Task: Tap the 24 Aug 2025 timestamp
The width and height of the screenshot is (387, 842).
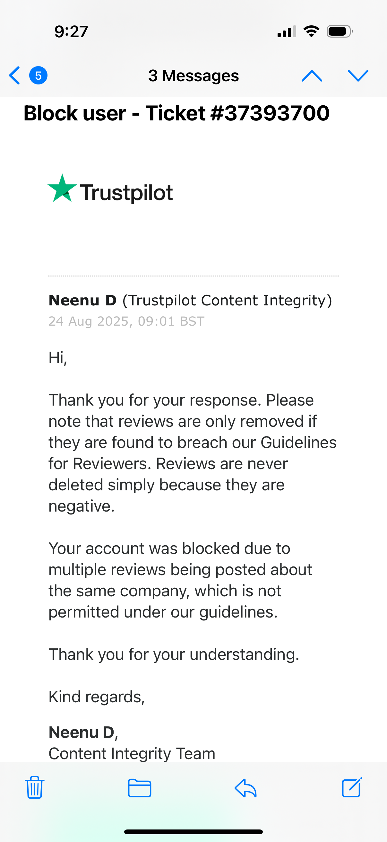Action: pos(126,321)
